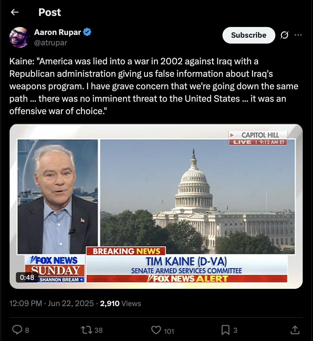Reply via the comment bubble icon
This screenshot has width=313, height=341.
(17, 330)
